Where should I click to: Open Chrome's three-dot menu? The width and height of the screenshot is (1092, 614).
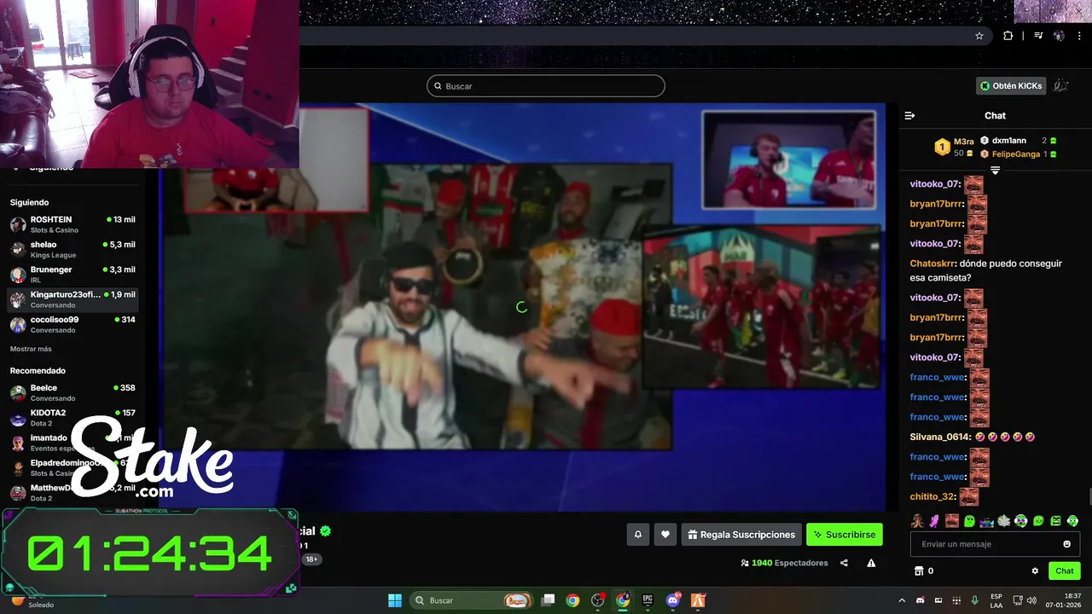[1079, 36]
